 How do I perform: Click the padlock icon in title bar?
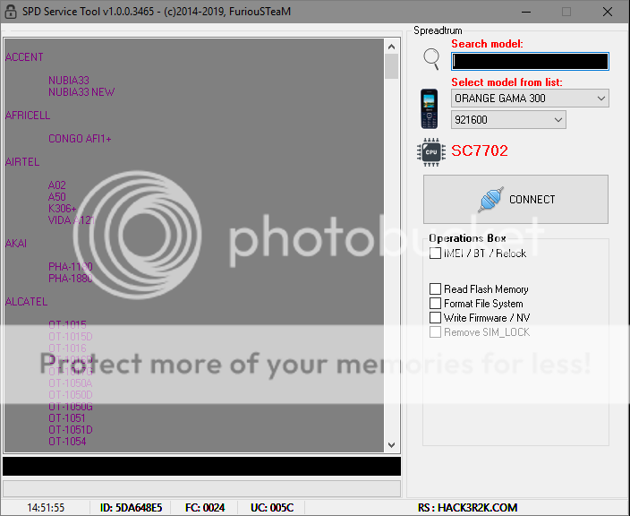[11, 12]
